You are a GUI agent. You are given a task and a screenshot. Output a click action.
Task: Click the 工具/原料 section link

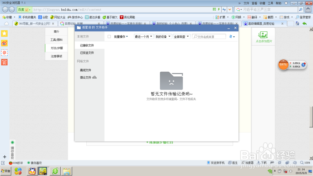(x=56, y=40)
